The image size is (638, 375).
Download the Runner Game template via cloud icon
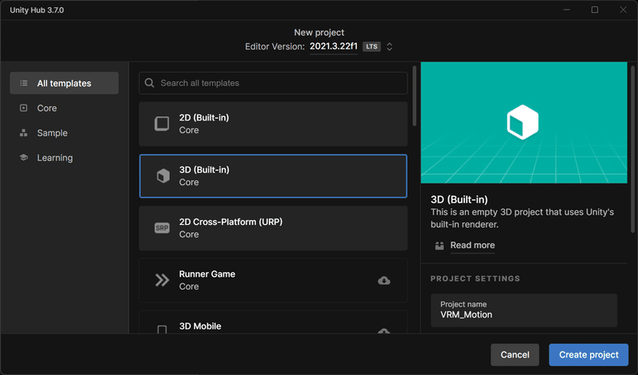[x=384, y=281]
